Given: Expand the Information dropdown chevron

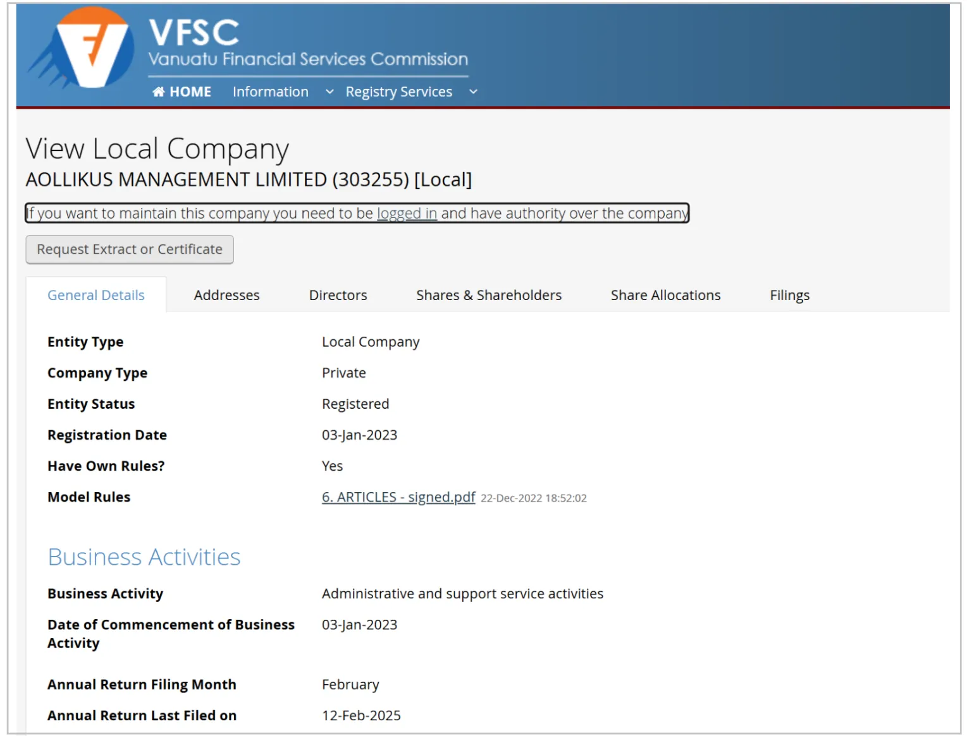Looking at the screenshot, I should 330,92.
